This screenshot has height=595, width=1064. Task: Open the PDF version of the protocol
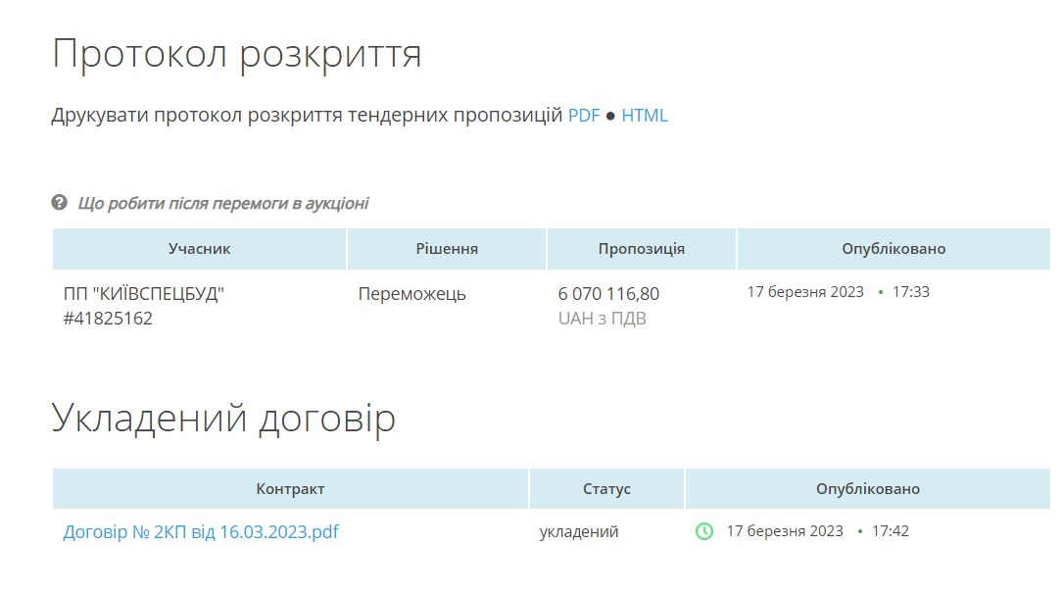click(584, 116)
